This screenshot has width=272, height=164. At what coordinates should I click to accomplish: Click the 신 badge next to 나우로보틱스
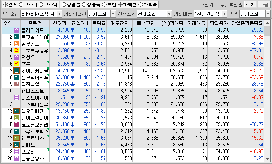[x=17, y=131]
